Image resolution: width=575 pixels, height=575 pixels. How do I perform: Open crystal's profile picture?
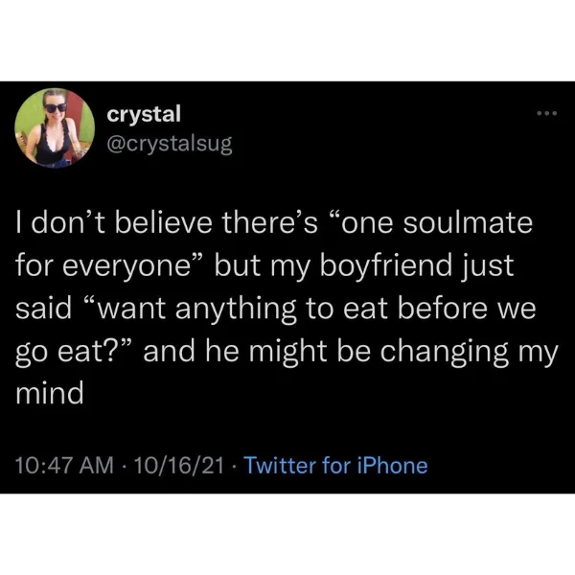tap(55, 128)
